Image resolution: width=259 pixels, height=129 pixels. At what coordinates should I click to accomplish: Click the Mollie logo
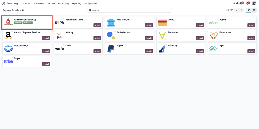59,49
